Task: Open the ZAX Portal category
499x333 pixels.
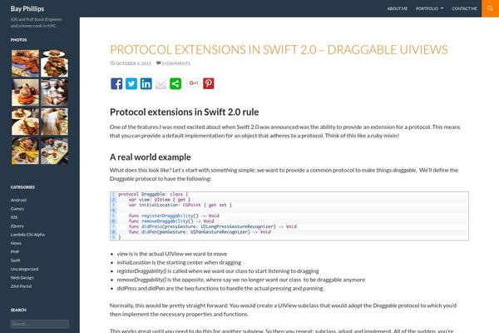Action: tap(21, 286)
